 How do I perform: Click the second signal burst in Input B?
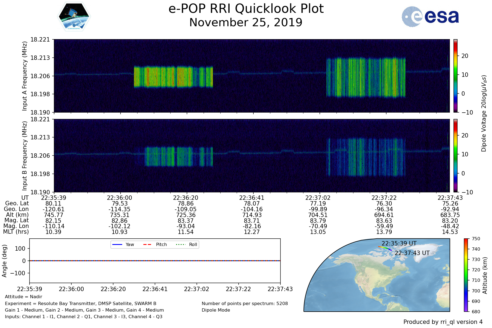click(366, 157)
